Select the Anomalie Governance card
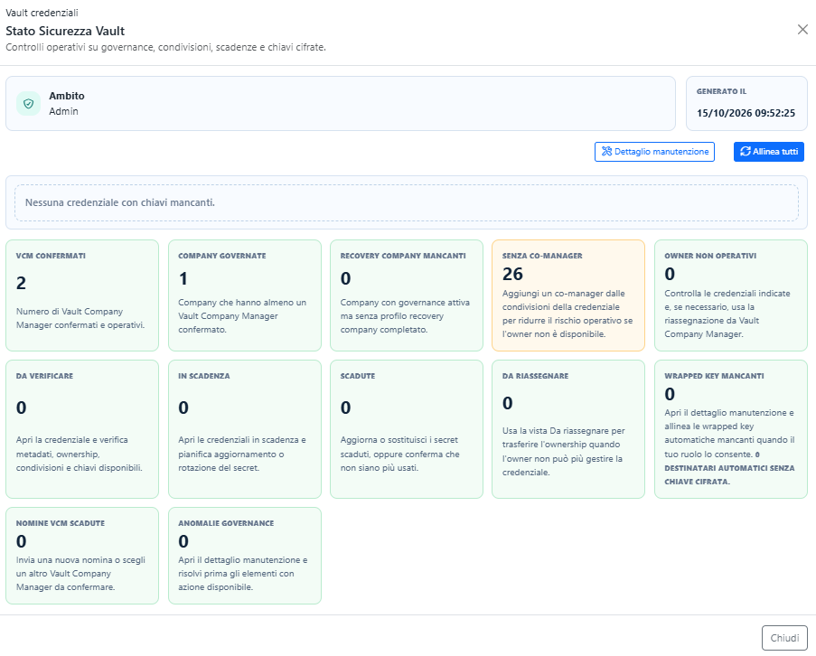The width and height of the screenshot is (816, 656). 245,556
